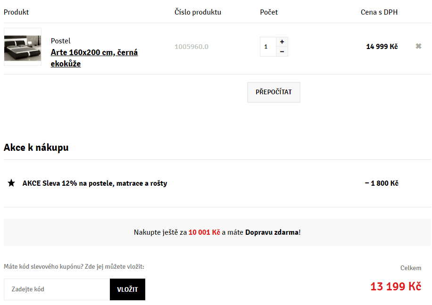
Task: Decrease quantity with the minus button
Action: (282, 51)
